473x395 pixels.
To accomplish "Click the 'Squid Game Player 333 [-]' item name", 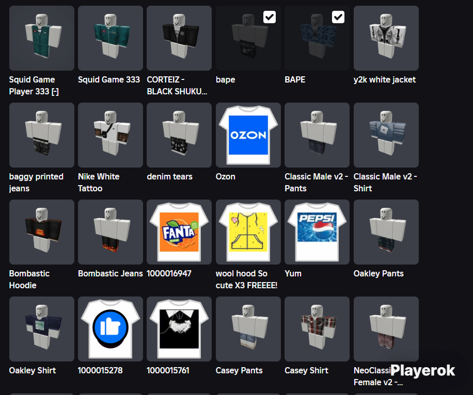I will (34, 86).
